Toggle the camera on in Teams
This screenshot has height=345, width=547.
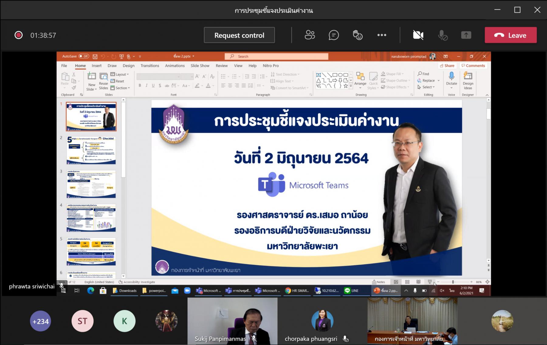tap(418, 35)
